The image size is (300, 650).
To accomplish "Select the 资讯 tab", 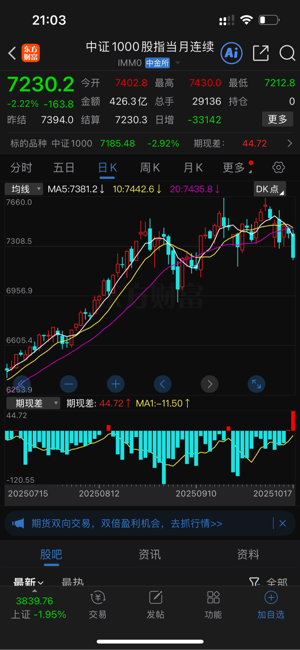I will (x=150, y=555).
